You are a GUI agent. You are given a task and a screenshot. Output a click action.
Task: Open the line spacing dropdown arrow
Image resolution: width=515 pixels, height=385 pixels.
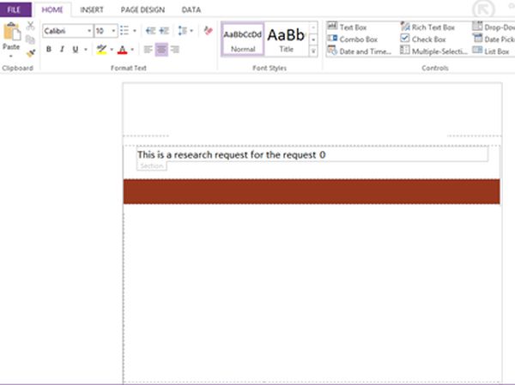point(191,31)
